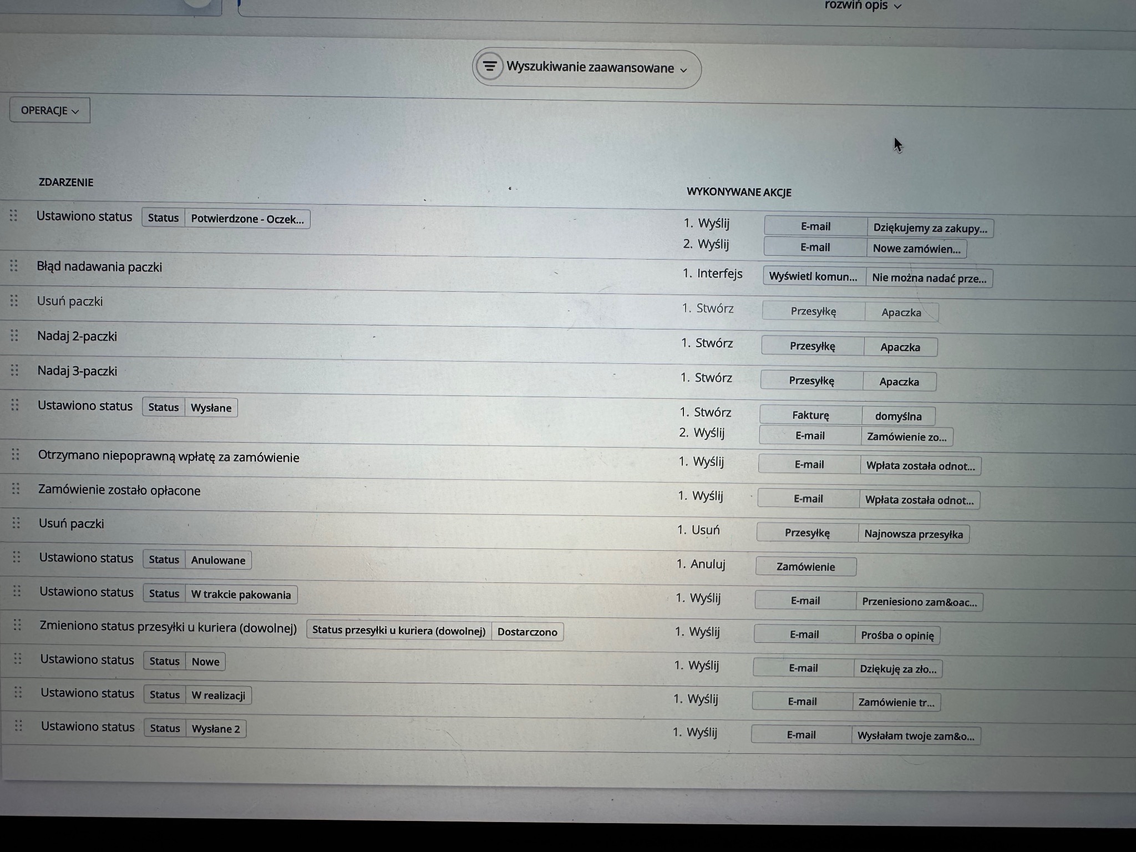Click the Dostarczono status tag
This screenshot has width=1136, height=852.
tap(527, 632)
